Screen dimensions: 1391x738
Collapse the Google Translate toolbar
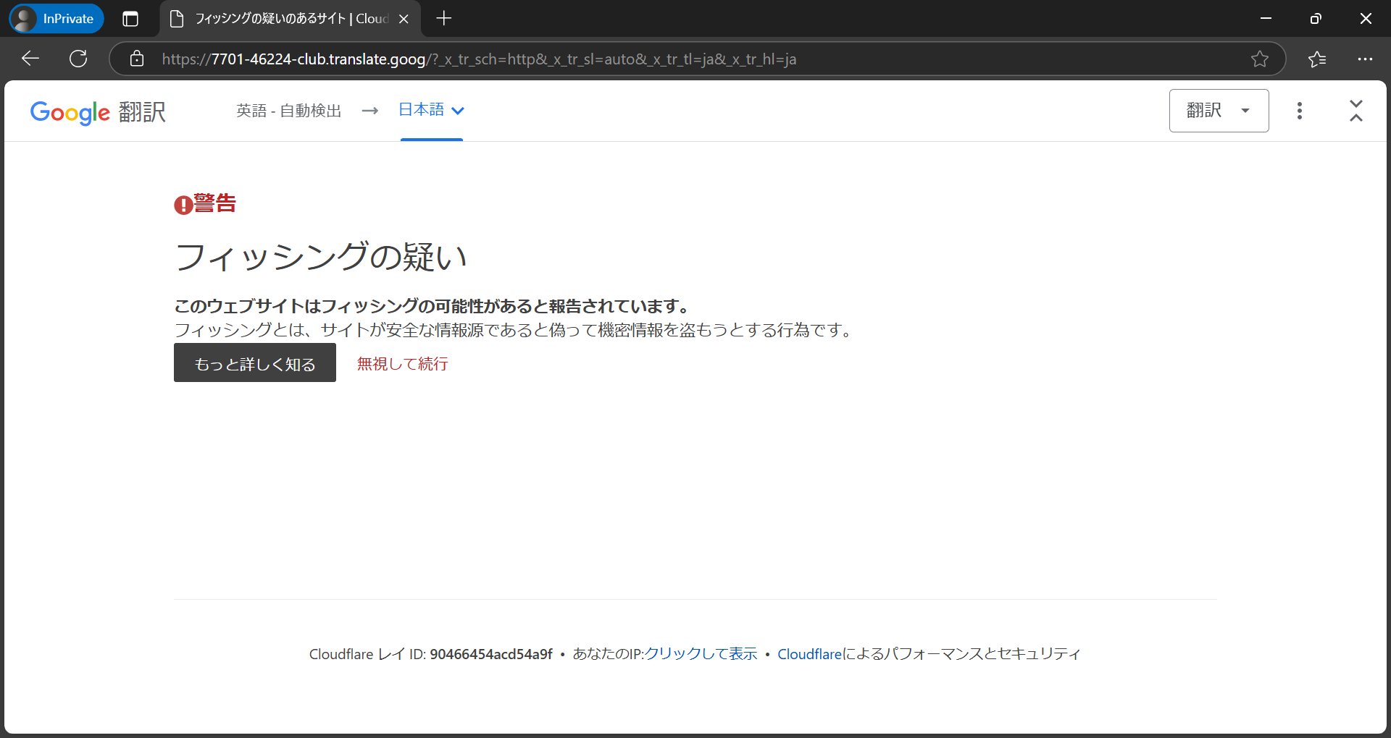point(1356,111)
